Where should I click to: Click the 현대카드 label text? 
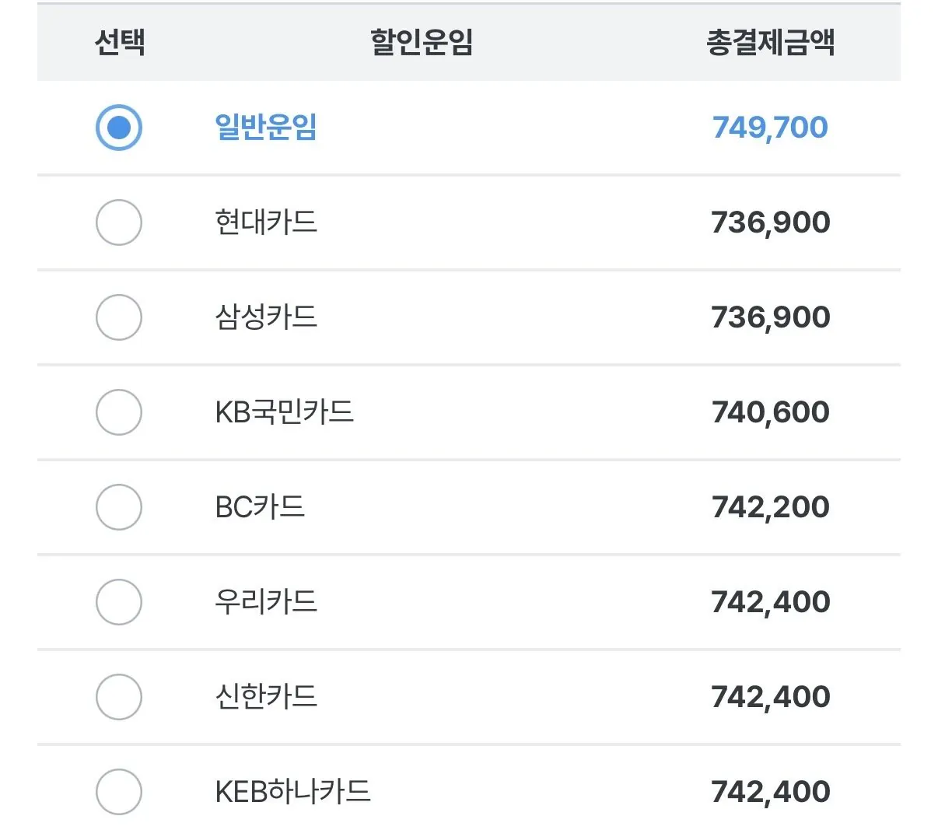pos(266,222)
